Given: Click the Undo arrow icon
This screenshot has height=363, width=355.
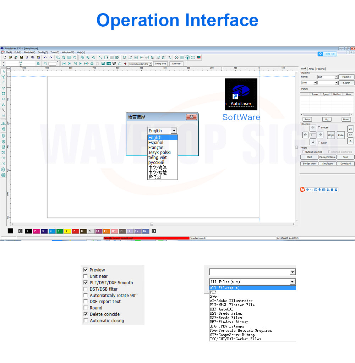Looking at the screenshot, I should pos(45,57).
